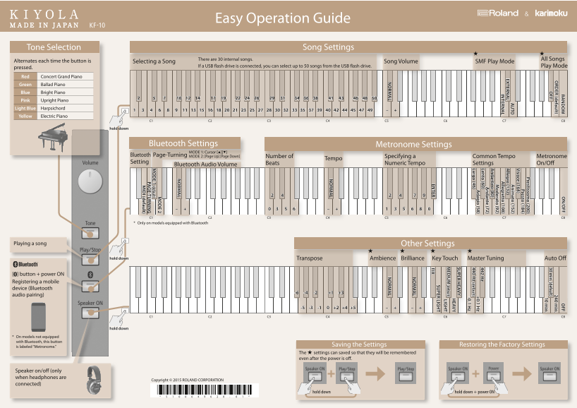577x408 pixels.
Task: Click the Other Settings header
Action: [430, 244]
